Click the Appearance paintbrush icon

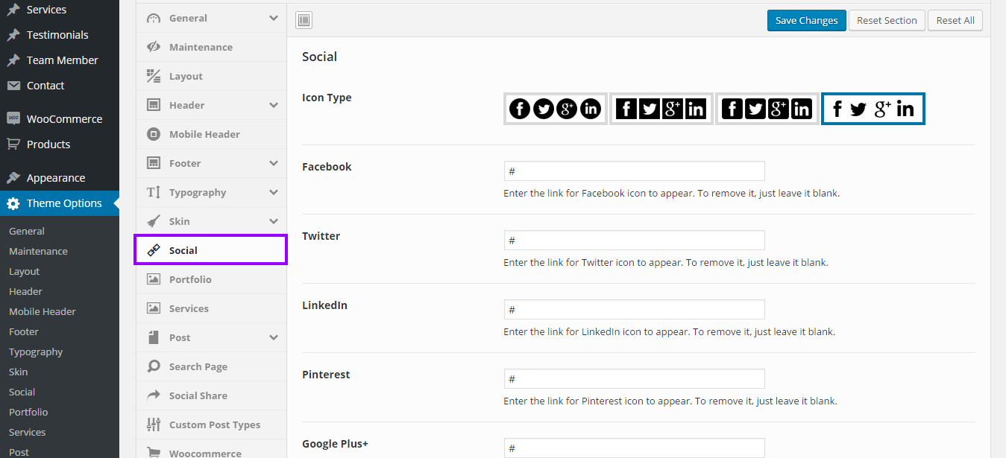(x=13, y=178)
